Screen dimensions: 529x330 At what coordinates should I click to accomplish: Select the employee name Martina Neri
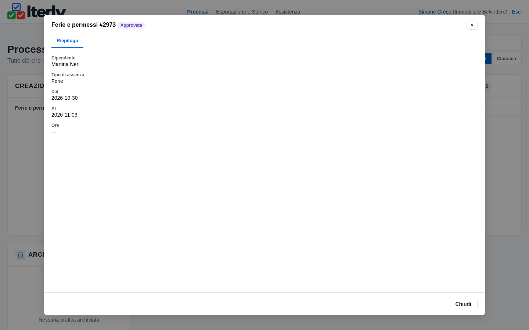pyautogui.click(x=65, y=64)
